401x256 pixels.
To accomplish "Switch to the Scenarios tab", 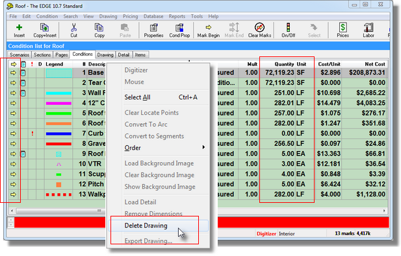I will click(x=19, y=55).
